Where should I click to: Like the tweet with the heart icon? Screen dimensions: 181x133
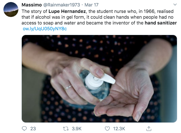(107, 129)
